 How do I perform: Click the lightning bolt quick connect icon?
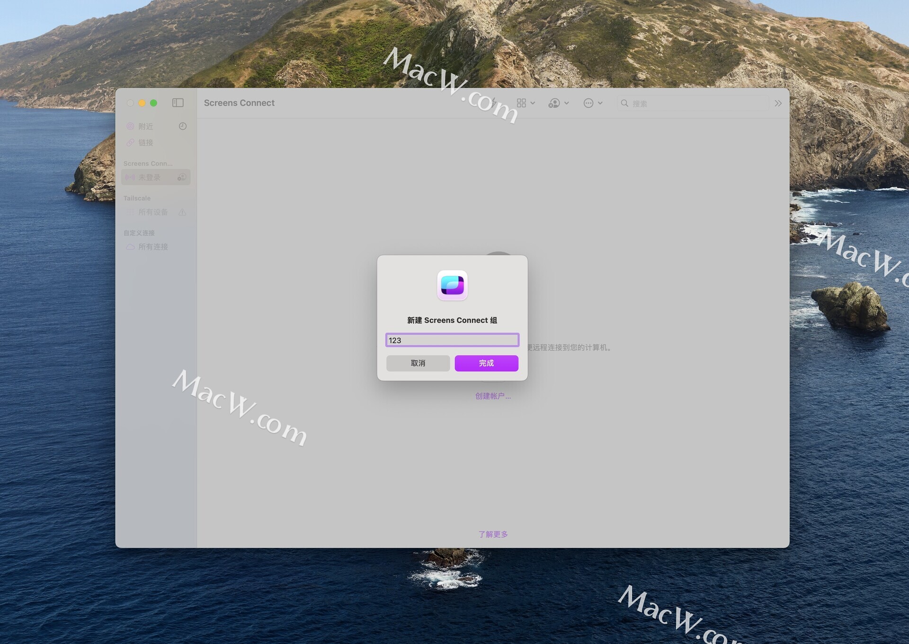[494, 102]
